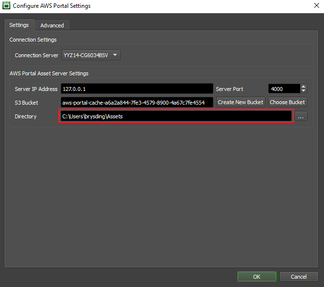
Task: Open the Connection Server dropdown
Action: pyautogui.click(x=91, y=55)
